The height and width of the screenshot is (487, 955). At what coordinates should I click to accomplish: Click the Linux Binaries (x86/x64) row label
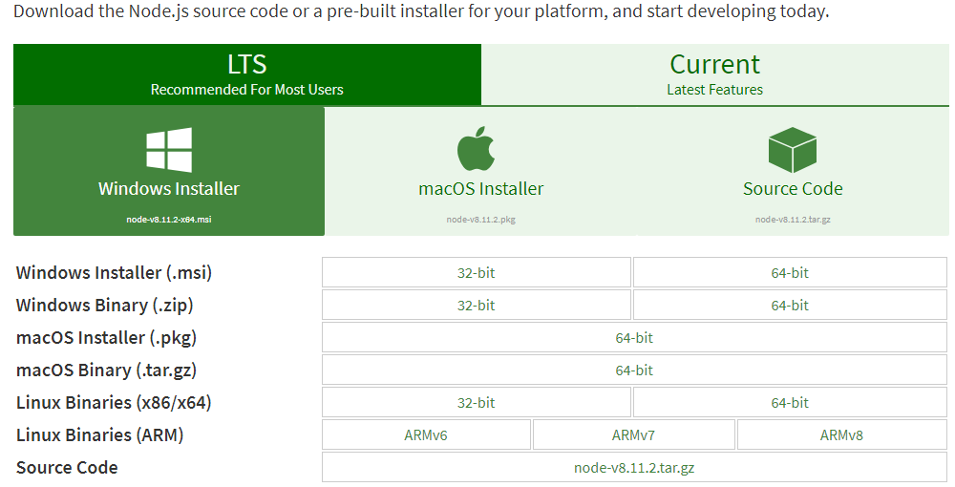[x=114, y=402]
